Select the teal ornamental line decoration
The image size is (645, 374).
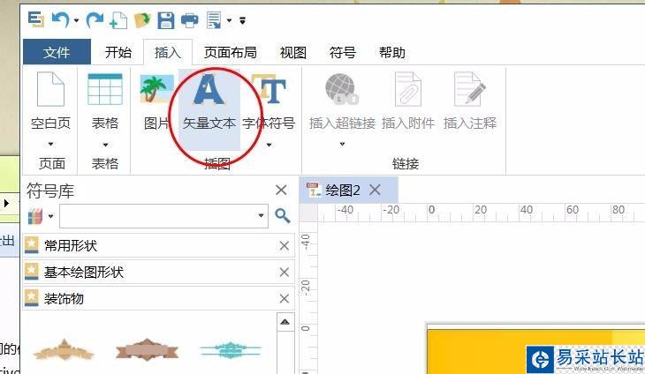231,350
